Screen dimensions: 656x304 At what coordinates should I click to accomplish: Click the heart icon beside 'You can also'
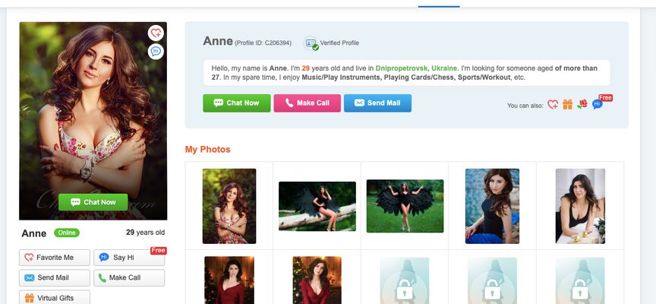(x=553, y=104)
